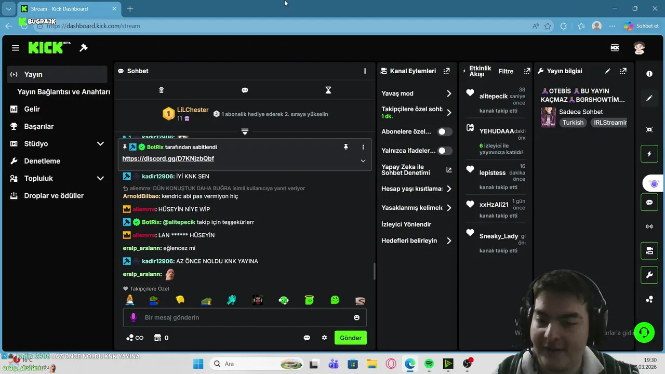Click the IRLStreaming tag
Screen dimensions: 665x374
[x=609, y=123]
